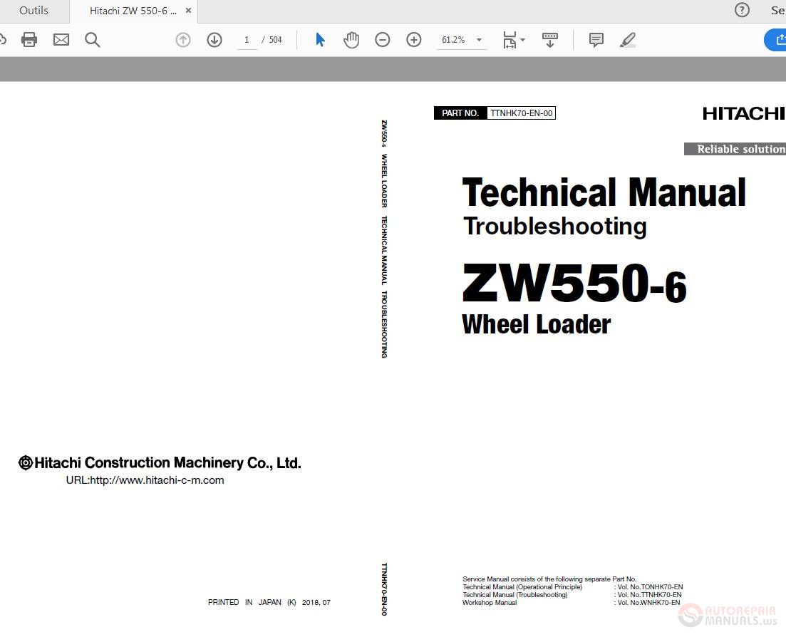Enable continuous scrolling page display mode

click(549, 39)
